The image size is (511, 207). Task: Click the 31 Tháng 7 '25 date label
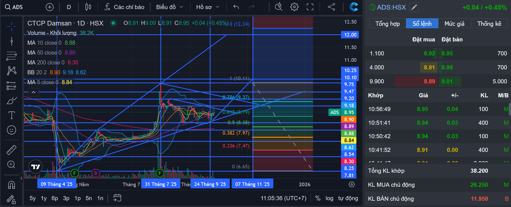click(x=161, y=184)
